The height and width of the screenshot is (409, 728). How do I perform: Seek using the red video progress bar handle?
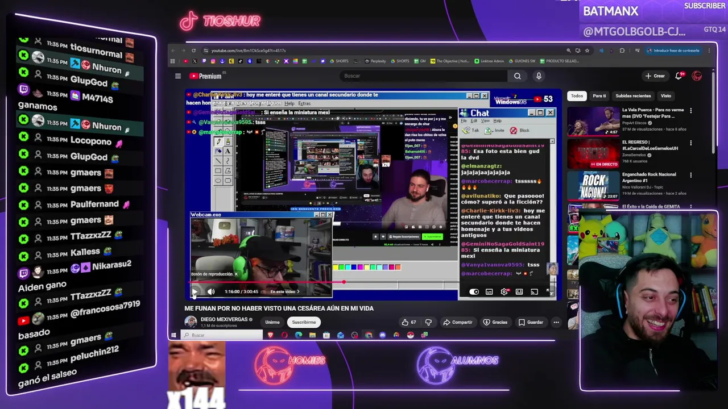pyautogui.click(x=344, y=282)
